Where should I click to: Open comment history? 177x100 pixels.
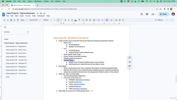tap(147, 14)
